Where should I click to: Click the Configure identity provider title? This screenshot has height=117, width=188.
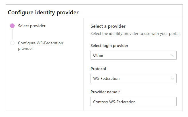tap(43, 12)
